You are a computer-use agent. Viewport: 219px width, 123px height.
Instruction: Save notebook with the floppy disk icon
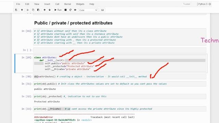pos(16,10)
